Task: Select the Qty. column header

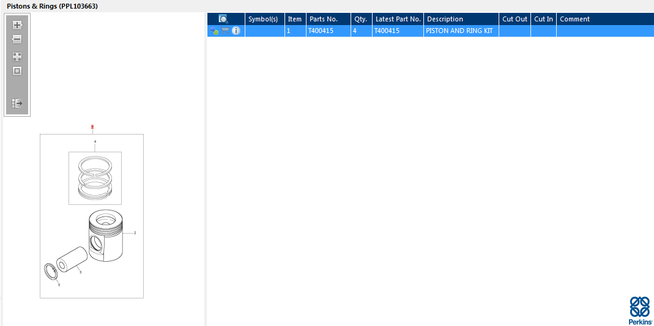Action: tap(361, 19)
